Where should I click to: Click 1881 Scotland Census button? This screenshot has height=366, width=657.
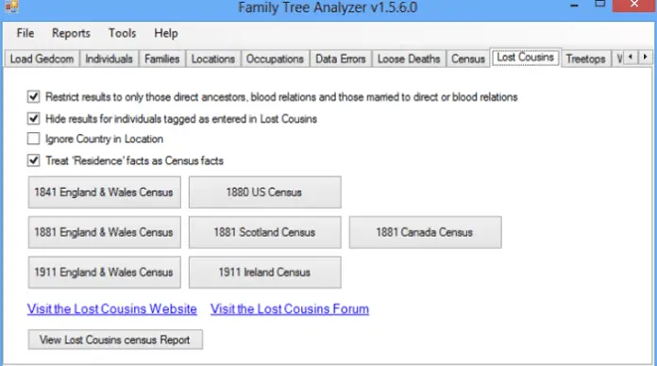265,232
